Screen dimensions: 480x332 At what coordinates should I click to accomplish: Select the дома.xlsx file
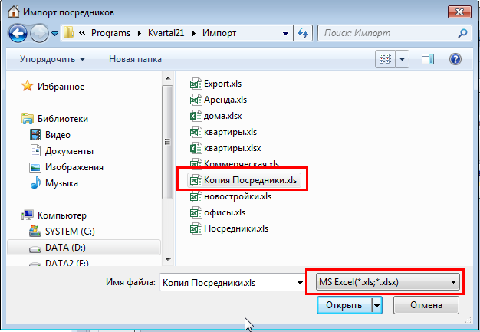(x=222, y=116)
